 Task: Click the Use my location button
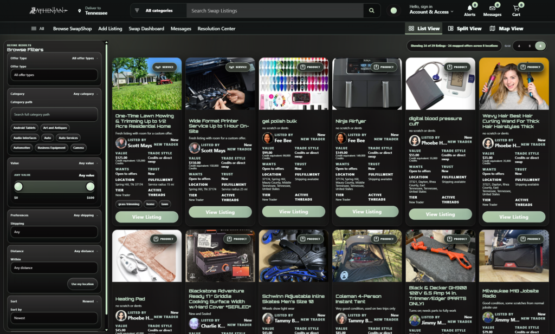82,284
